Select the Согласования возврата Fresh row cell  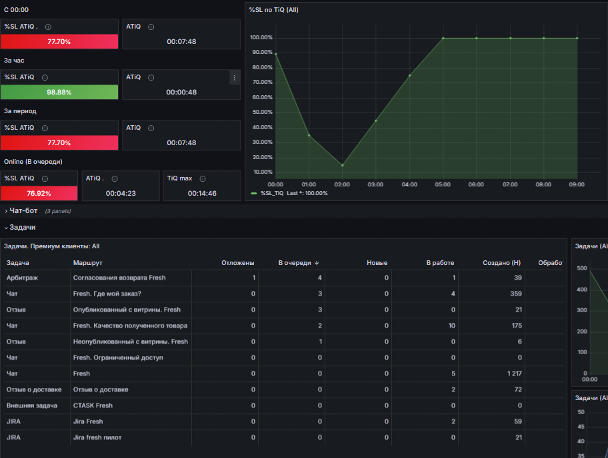pyautogui.click(x=119, y=278)
